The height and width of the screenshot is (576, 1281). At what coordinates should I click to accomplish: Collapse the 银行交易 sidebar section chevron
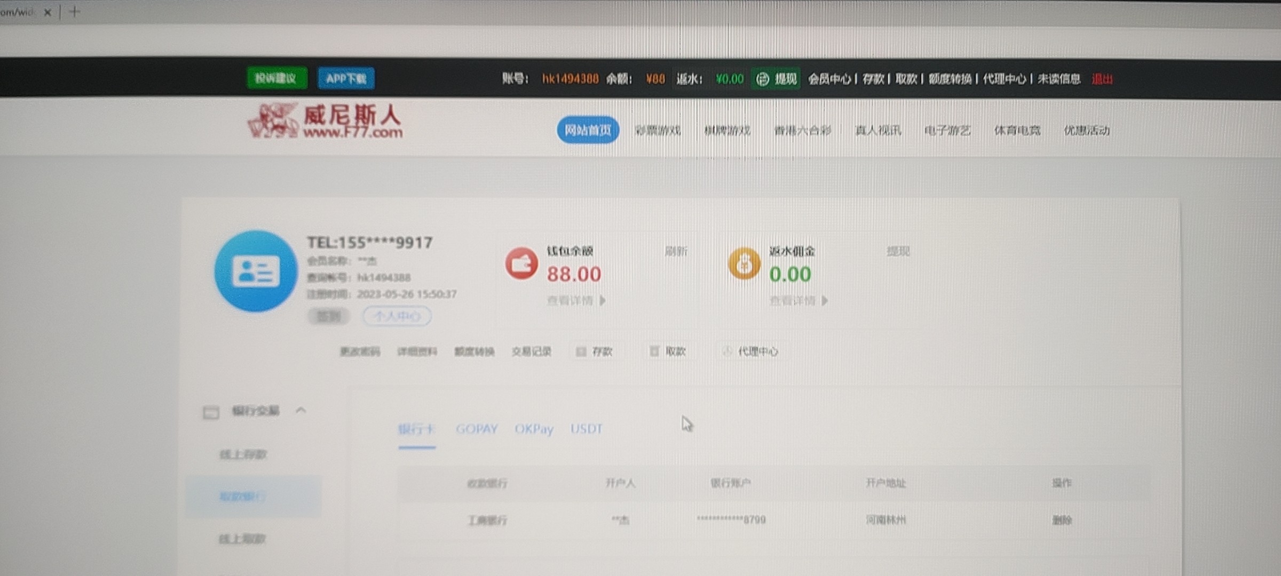[301, 410]
